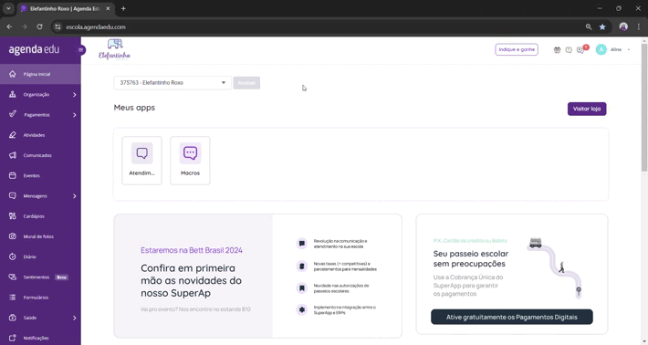Reload the page in the browser
Screen dimensions: 648x345
pyautogui.click(x=39, y=26)
